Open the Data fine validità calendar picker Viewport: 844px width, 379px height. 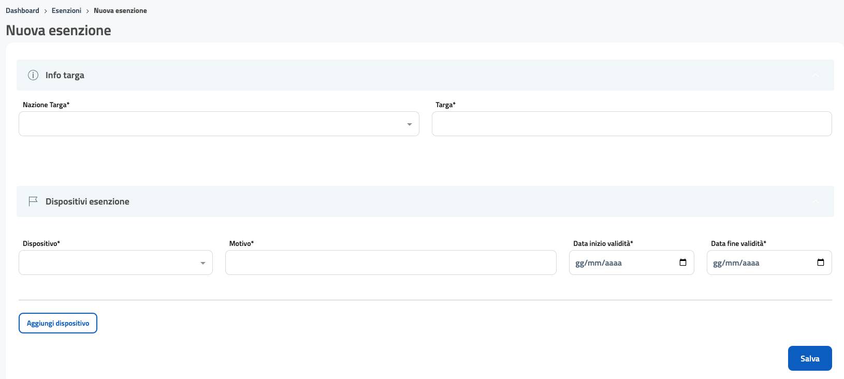pos(820,263)
